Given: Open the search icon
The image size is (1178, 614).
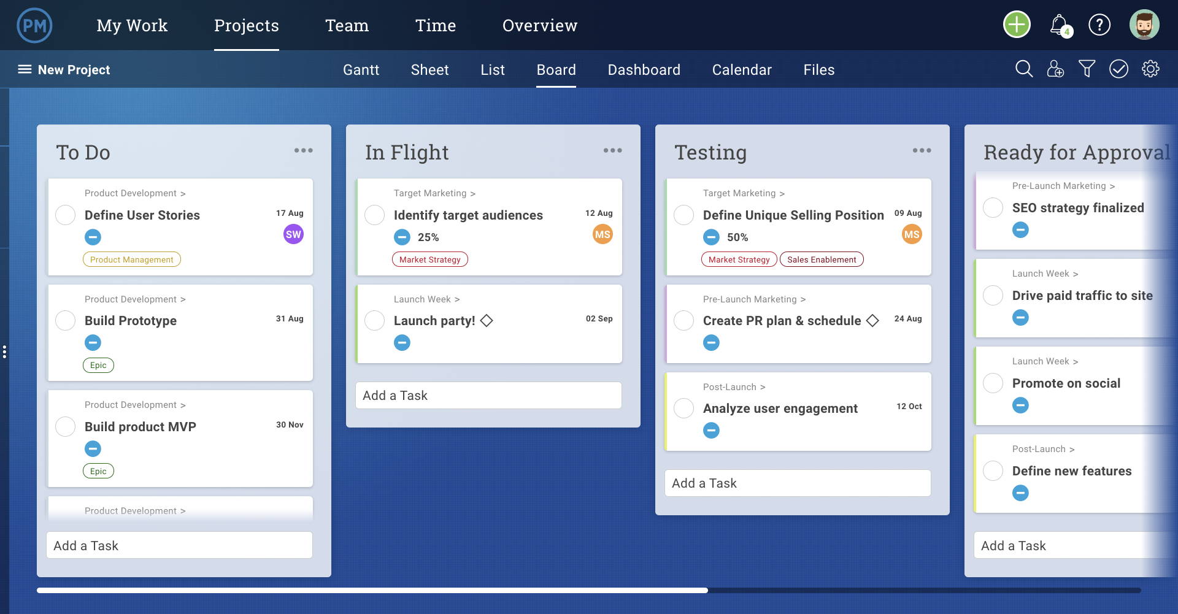Looking at the screenshot, I should click(1023, 69).
